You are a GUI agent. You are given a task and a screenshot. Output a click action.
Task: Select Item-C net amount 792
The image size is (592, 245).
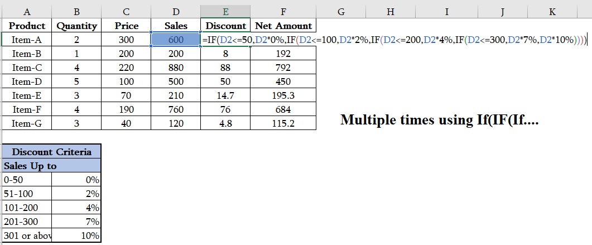[283, 68]
